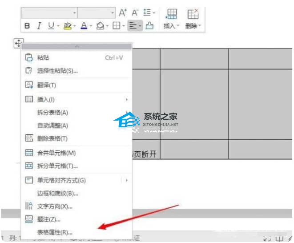Choose Paste from context menu

click(77, 57)
